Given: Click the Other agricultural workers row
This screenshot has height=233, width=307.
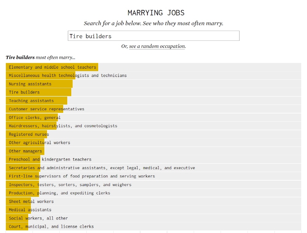Looking at the screenshot, I should pos(39,143).
